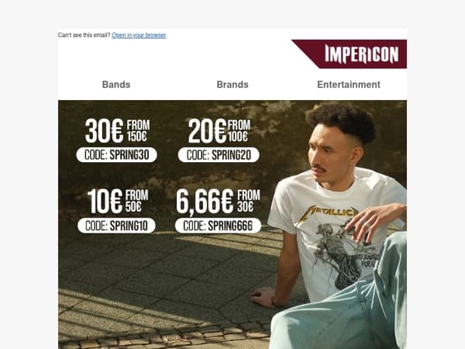Open the Brands navigation item
The image size is (465, 349).
(232, 85)
